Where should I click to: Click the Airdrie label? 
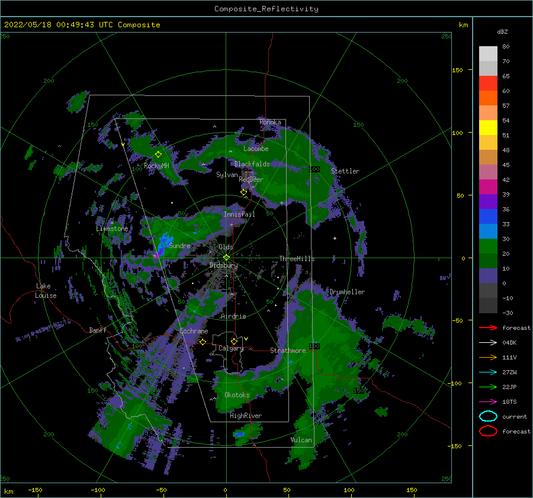(x=233, y=316)
